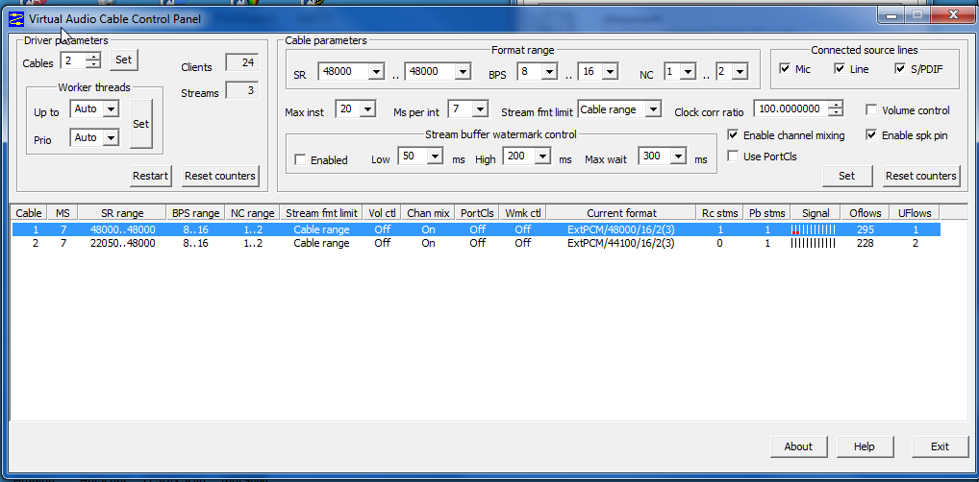Image resolution: width=979 pixels, height=482 pixels.
Task: Click the Virtual Audio Cable title bar icon
Action: point(16,18)
